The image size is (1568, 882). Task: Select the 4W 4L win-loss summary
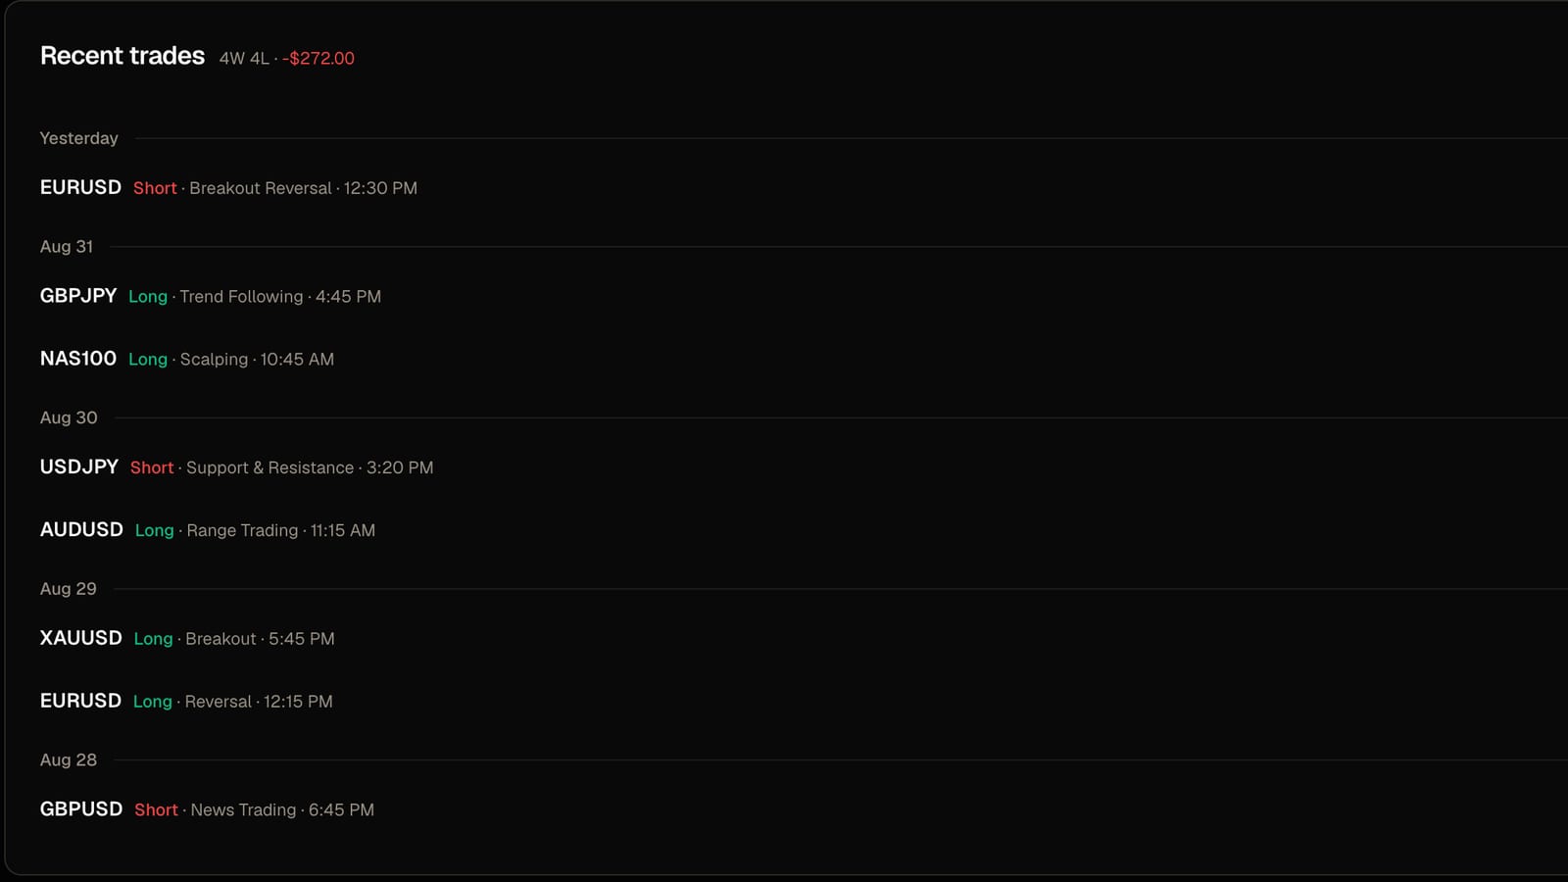(244, 58)
